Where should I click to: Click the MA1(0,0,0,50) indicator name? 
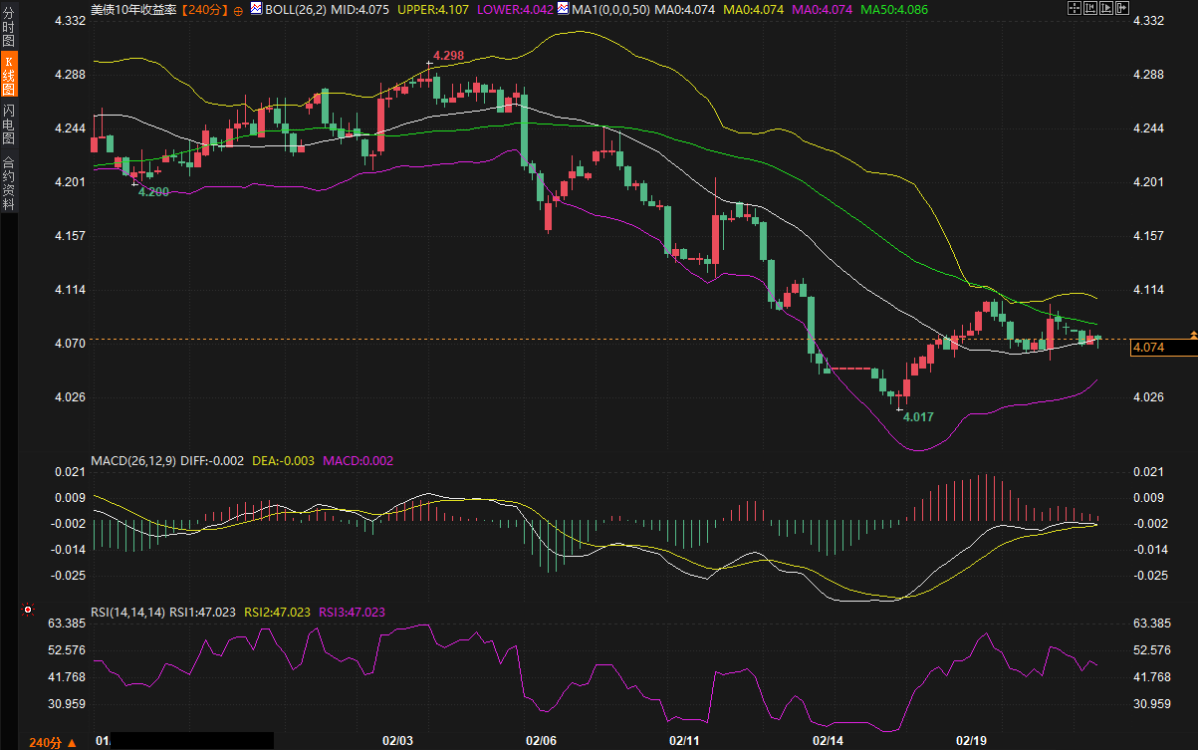coord(610,9)
